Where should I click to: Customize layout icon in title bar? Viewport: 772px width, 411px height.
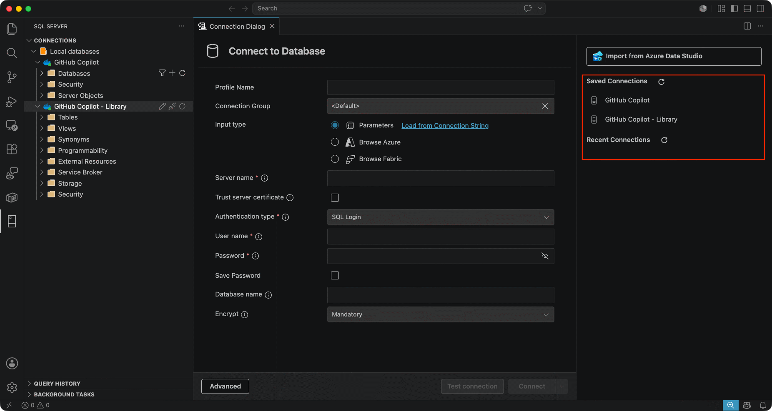coord(721,8)
